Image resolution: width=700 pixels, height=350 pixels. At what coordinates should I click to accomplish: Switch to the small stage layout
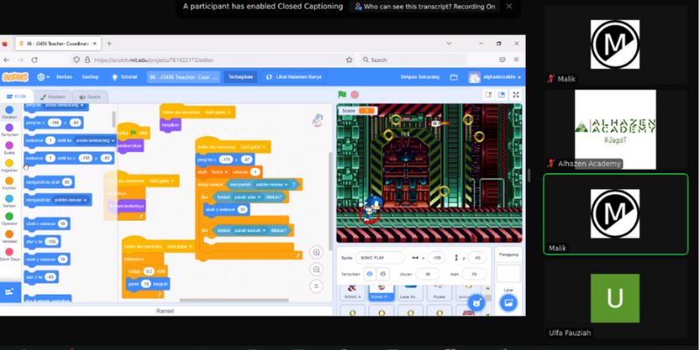486,94
